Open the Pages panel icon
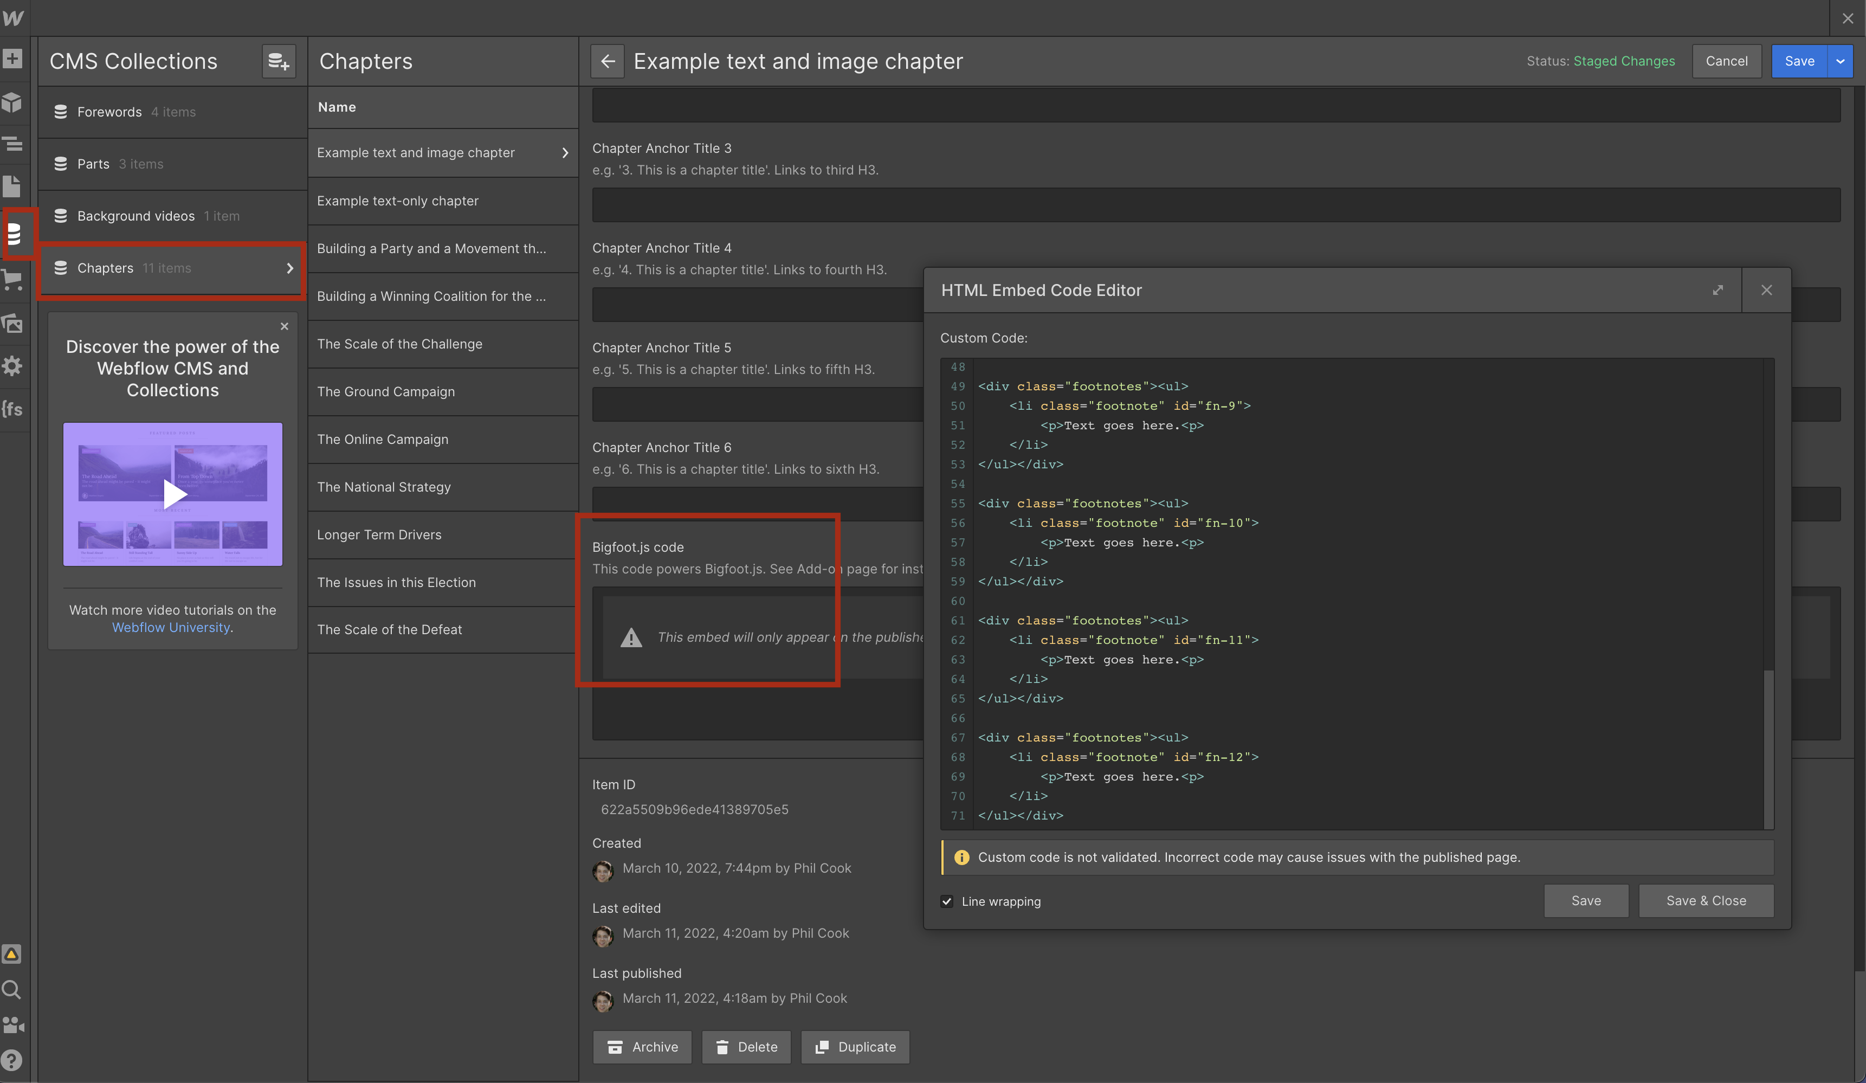Viewport: 1866px width, 1083px height. coord(12,186)
